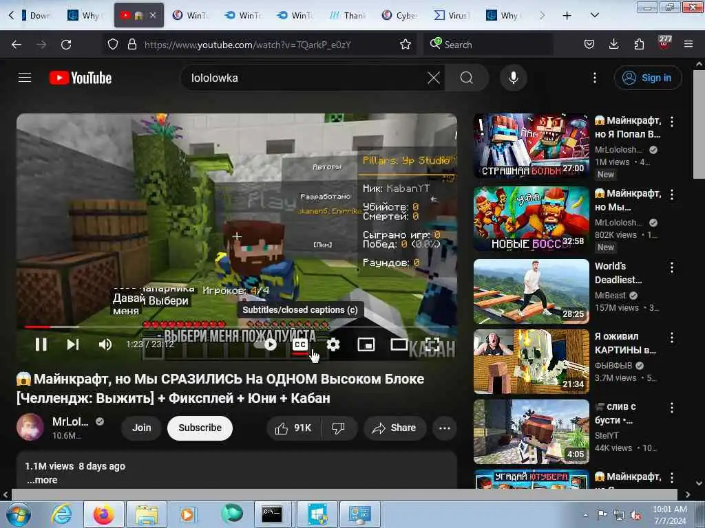
Task: Open СТРАШНАЯ БОЛЬНИЦА 27:00 video thumbnail
Action: (532, 146)
